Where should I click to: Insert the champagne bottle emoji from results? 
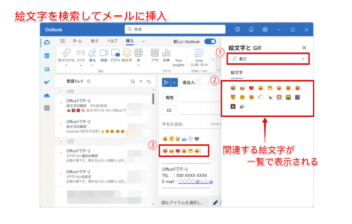click(x=270, y=97)
